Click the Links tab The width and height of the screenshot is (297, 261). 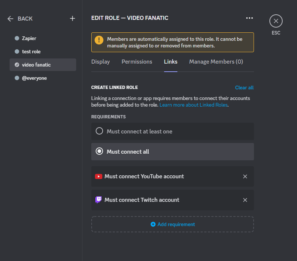coord(171,62)
